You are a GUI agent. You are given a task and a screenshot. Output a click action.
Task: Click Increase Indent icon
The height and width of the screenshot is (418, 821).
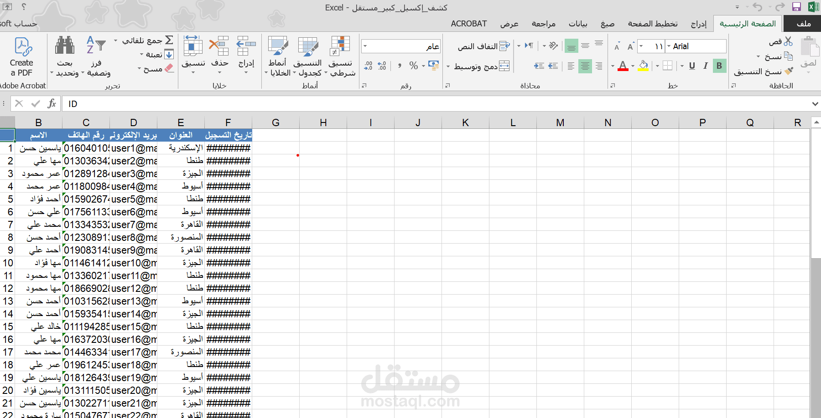pos(539,66)
